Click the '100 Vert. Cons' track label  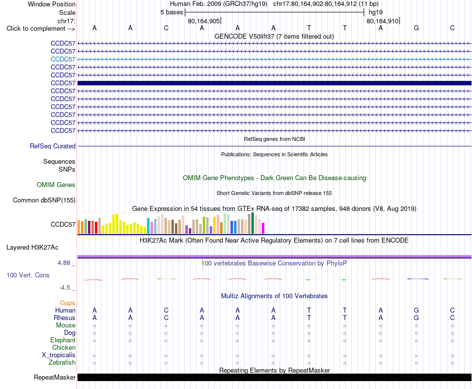coord(28,275)
